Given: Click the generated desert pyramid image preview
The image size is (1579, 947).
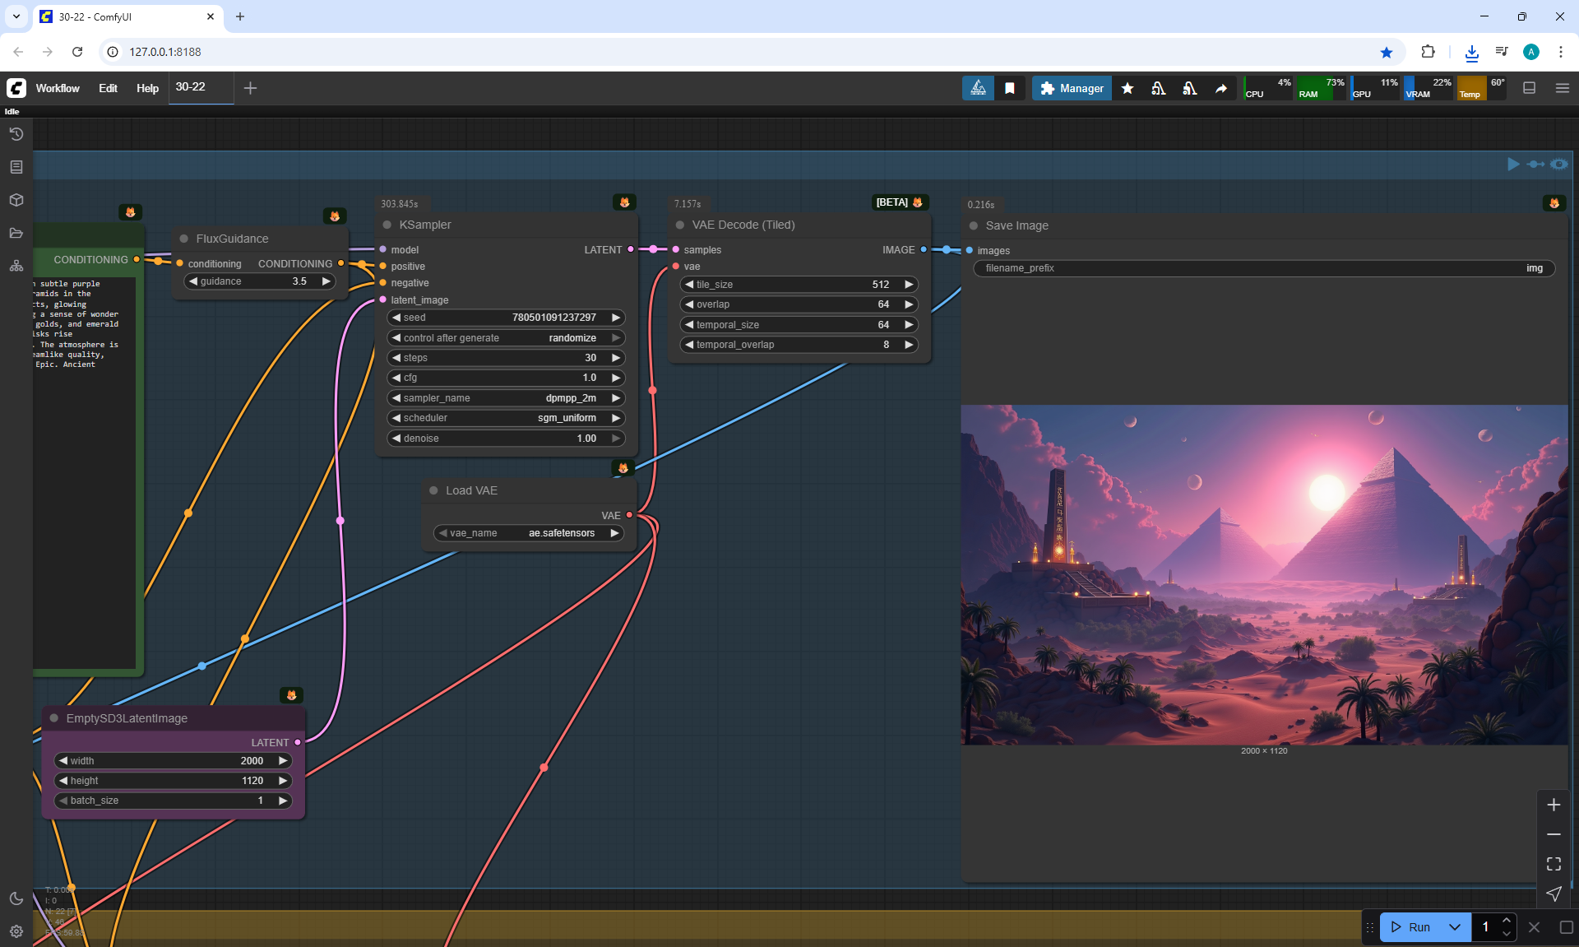Looking at the screenshot, I should coord(1264,574).
